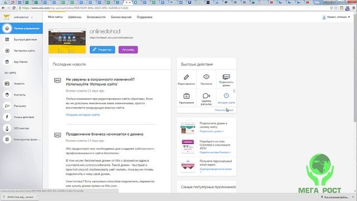Click headline Не уверены в сохранности изменений
Viewport: 357px width, 201px height.
point(100,82)
